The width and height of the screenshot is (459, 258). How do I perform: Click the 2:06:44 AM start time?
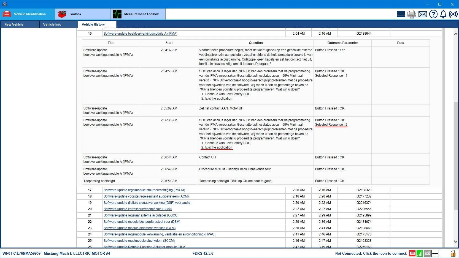coord(169,157)
